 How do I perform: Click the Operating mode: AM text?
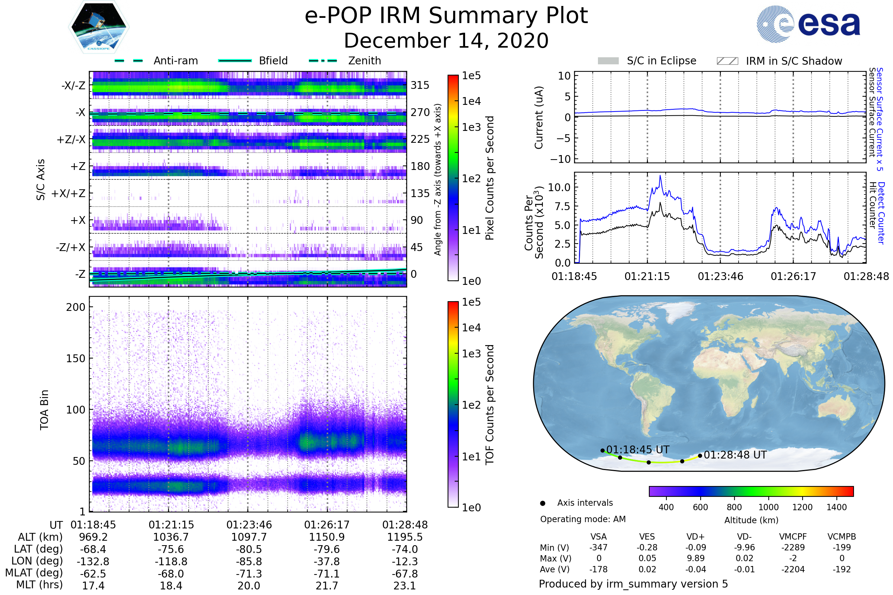(x=583, y=519)
